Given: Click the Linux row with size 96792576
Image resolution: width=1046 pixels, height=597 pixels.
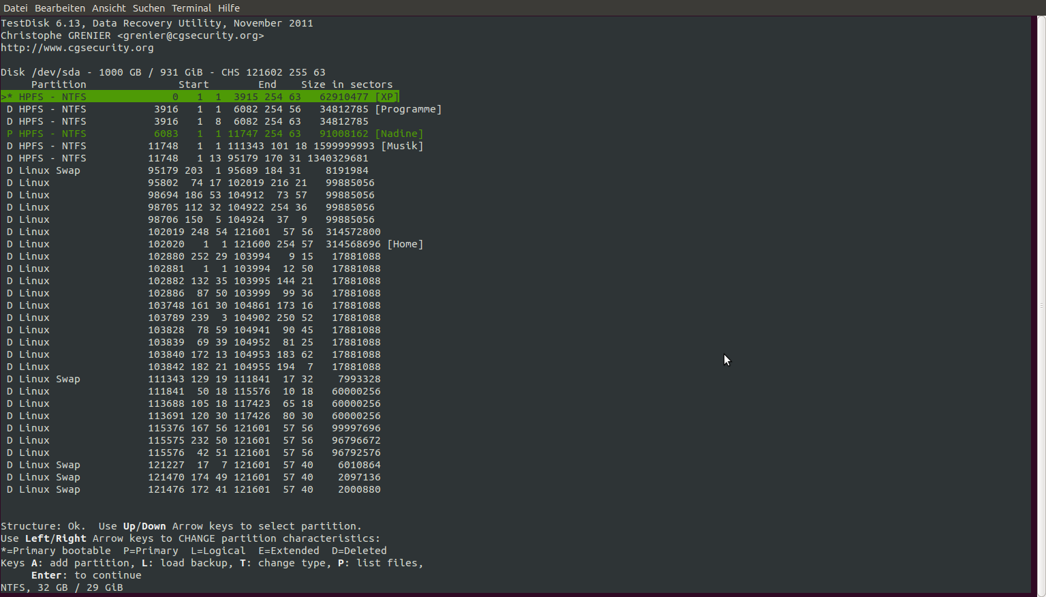Looking at the screenshot, I should point(194,453).
